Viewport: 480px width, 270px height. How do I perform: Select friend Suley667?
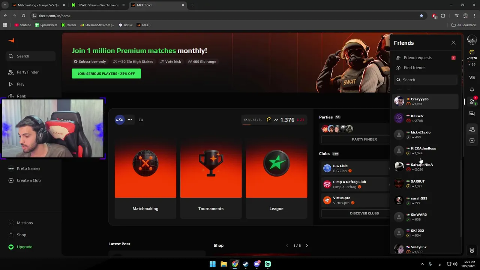[425, 249]
